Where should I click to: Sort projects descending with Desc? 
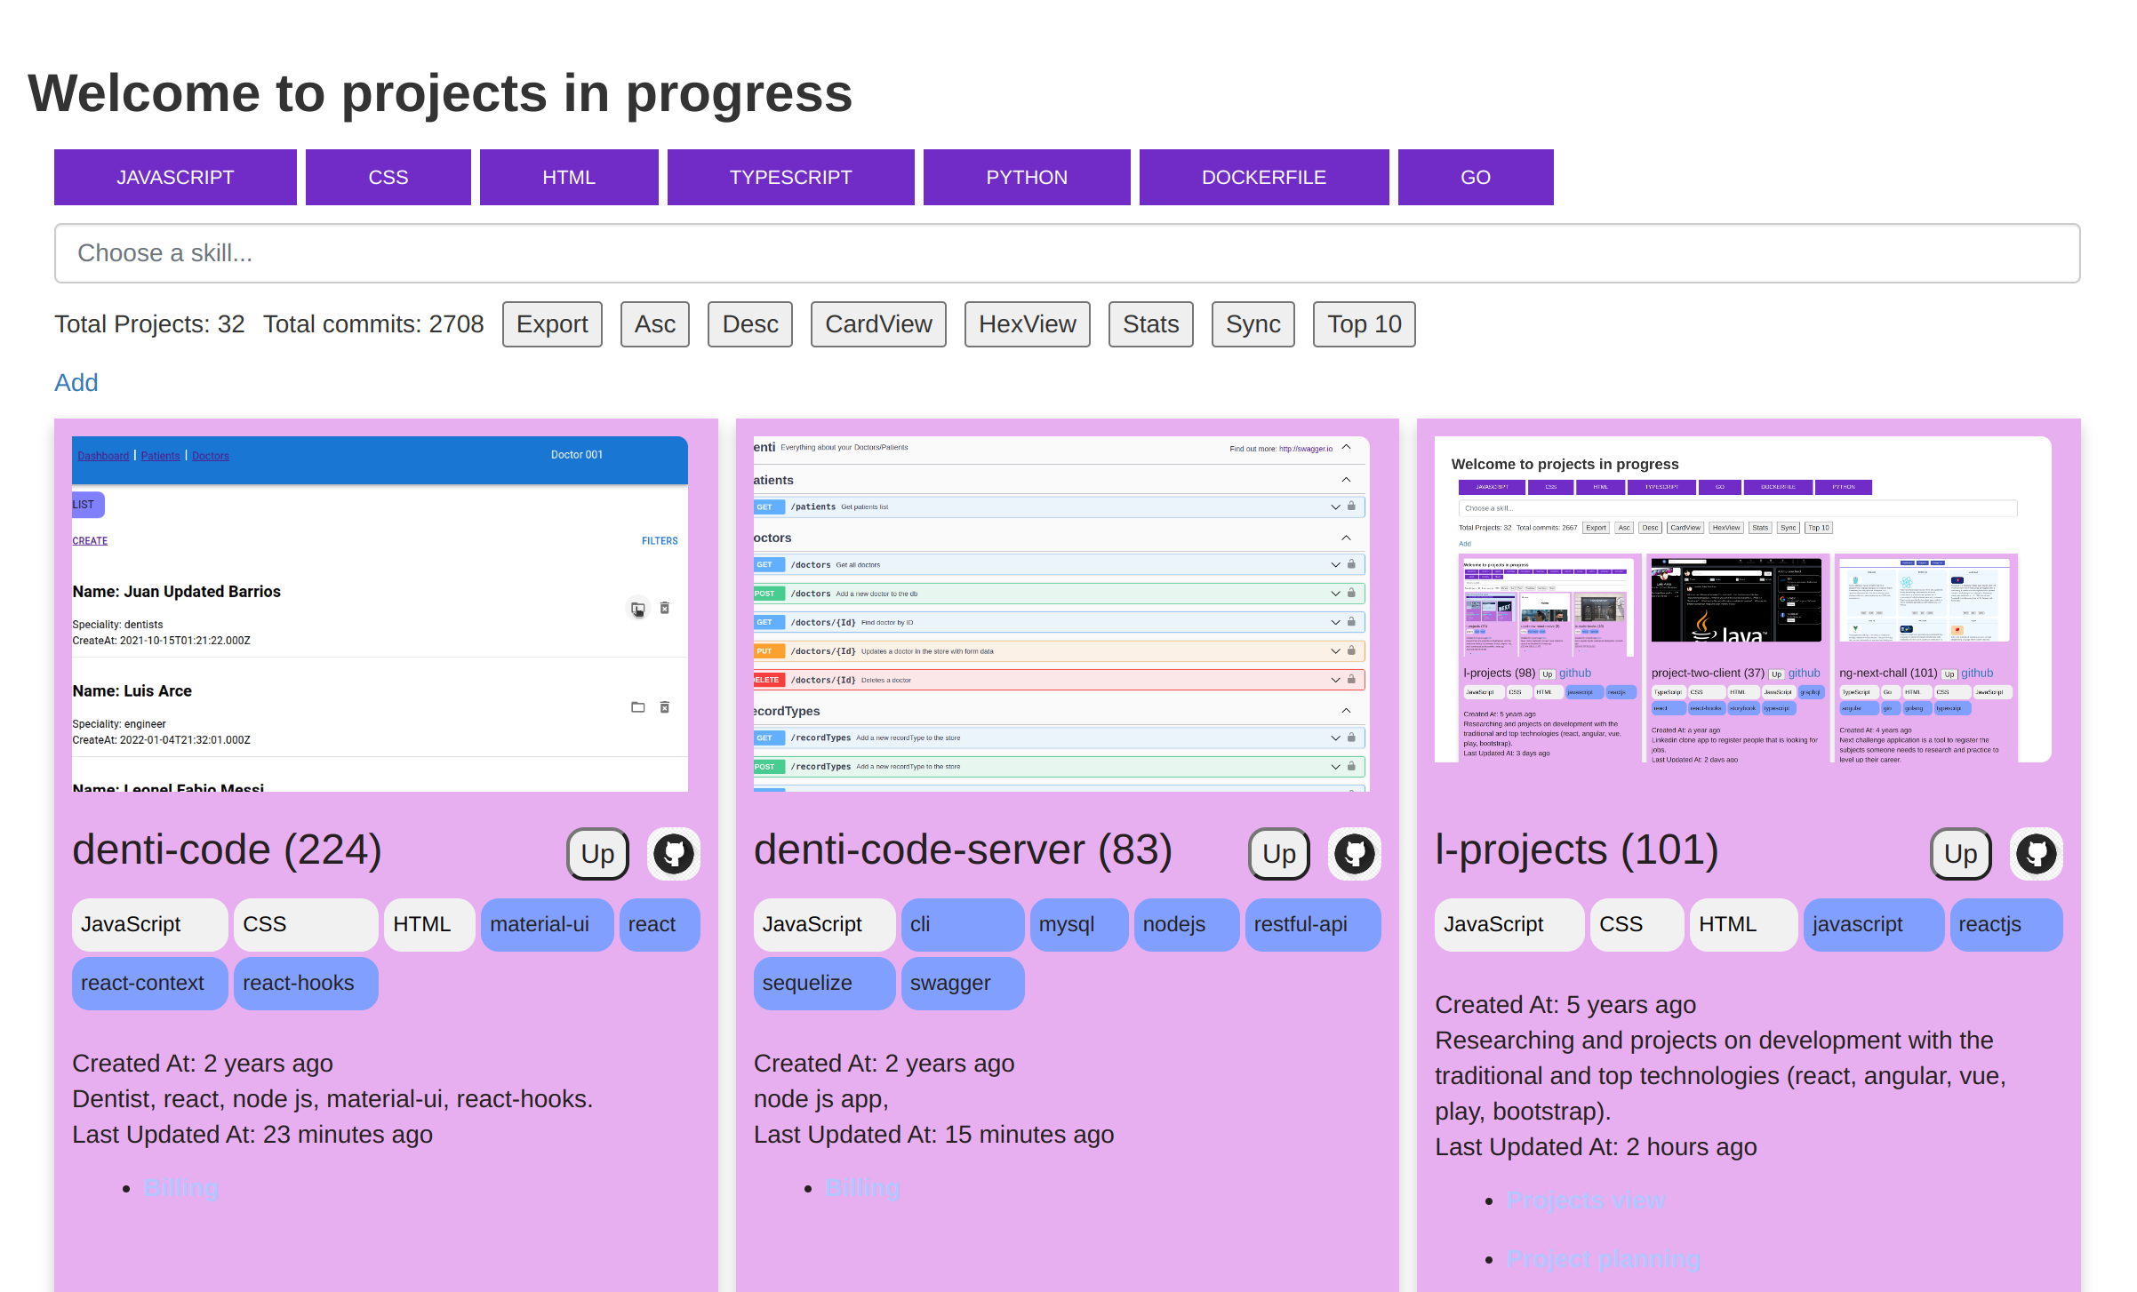click(x=749, y=324)
